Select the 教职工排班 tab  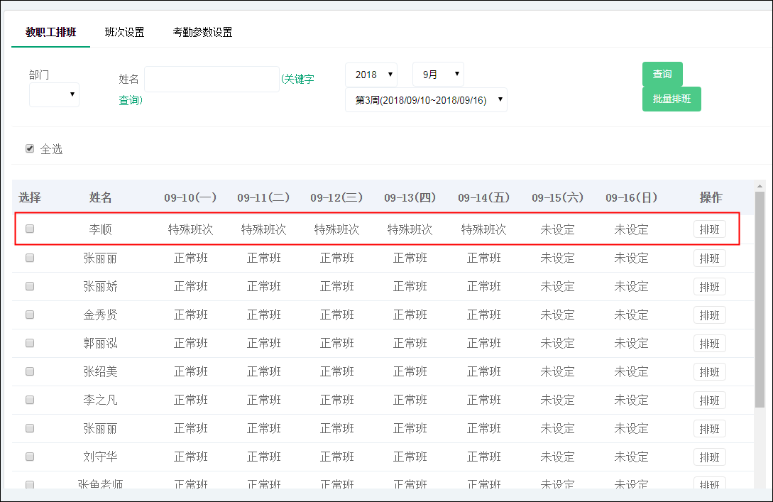pyautogui.click(x=50, y=32)
